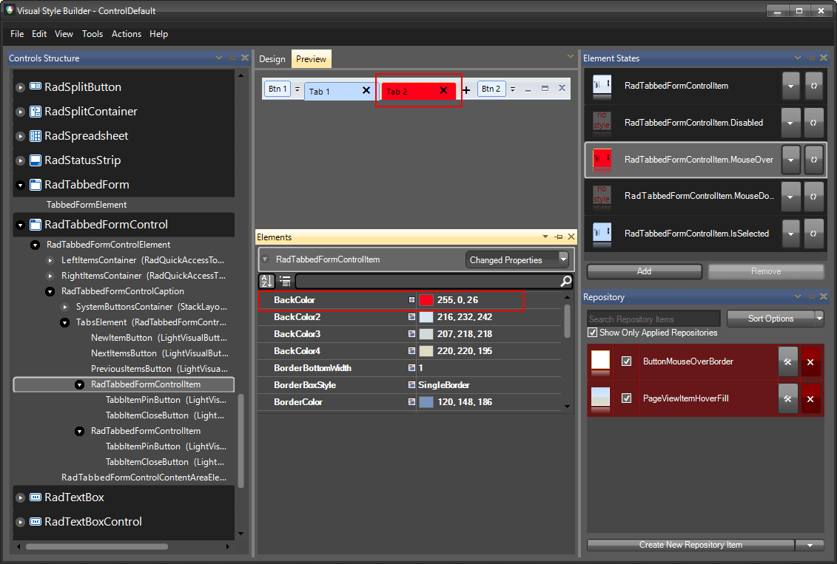Edit the PageViewItemHoverFill repository item
The width and height of the screenshot is (837, 564).
[x=788, y=398]
